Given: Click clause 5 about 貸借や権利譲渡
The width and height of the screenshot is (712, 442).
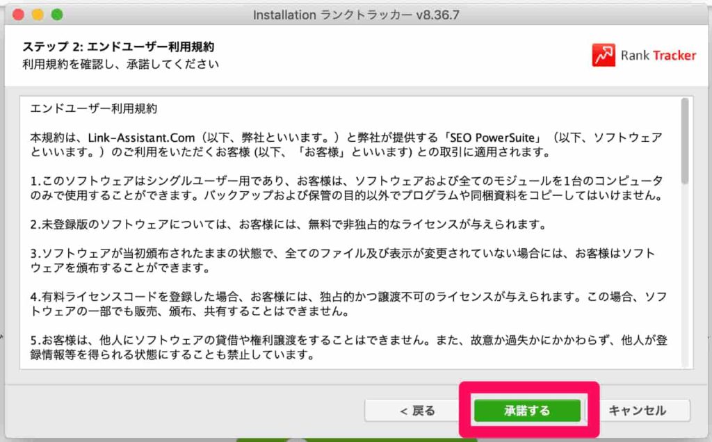Looking at the screenshot, I should (x=348, y=347).
